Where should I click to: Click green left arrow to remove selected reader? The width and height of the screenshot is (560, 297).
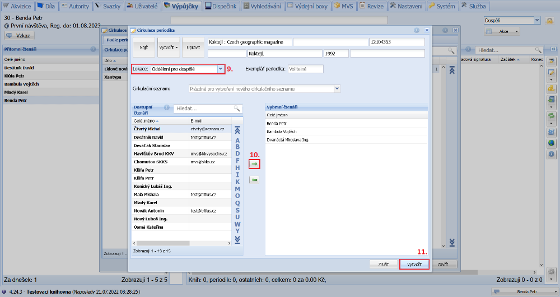tap(254, 180)
